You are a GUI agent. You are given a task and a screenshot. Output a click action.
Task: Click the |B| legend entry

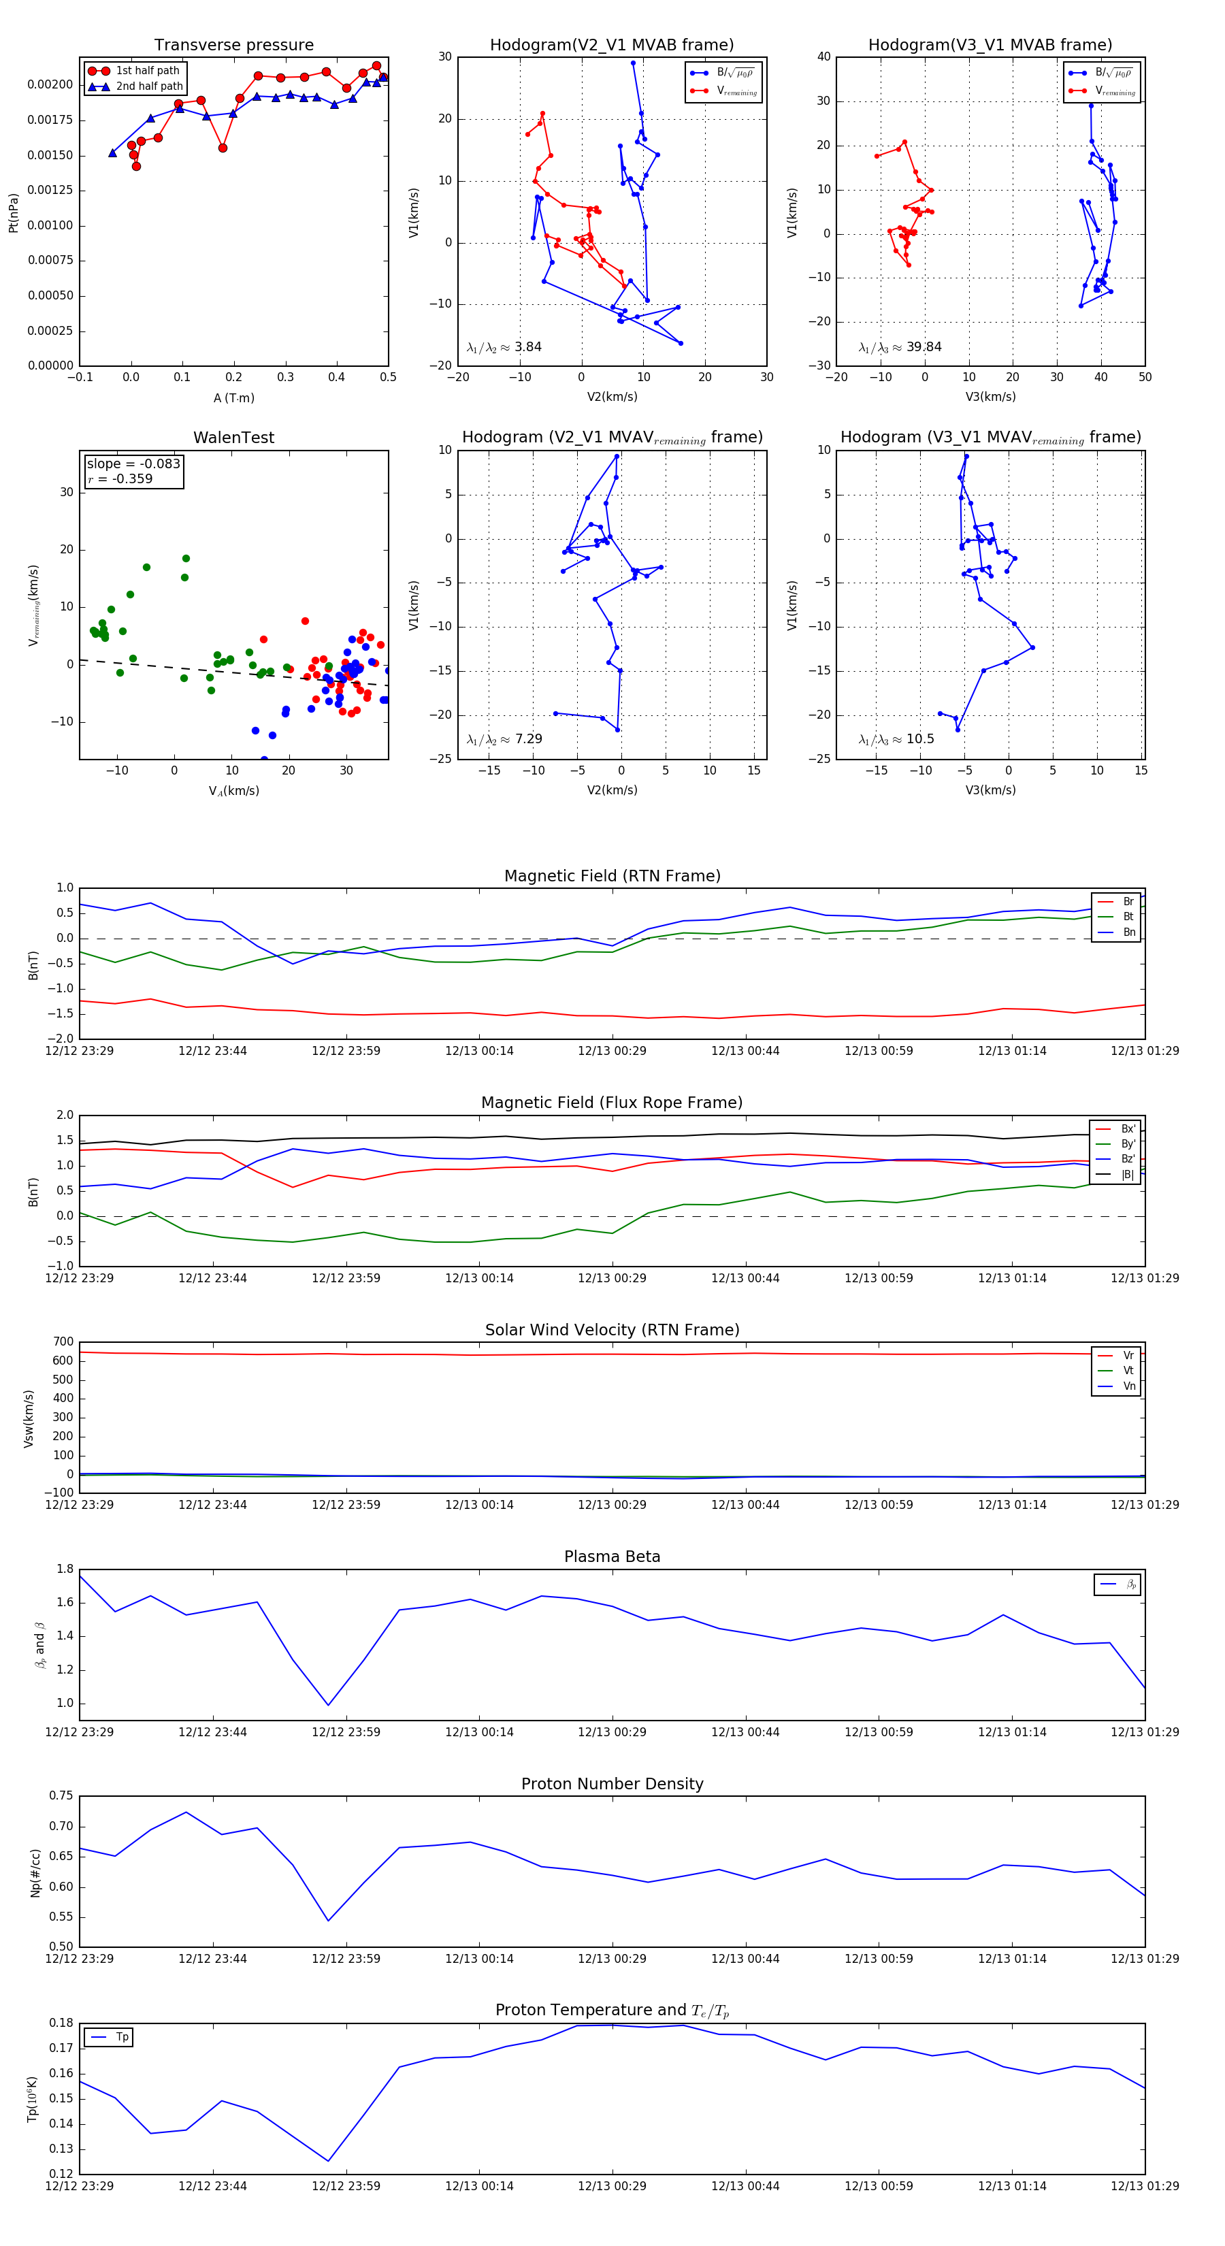pyautogui.click(x=1115, y=1175)
